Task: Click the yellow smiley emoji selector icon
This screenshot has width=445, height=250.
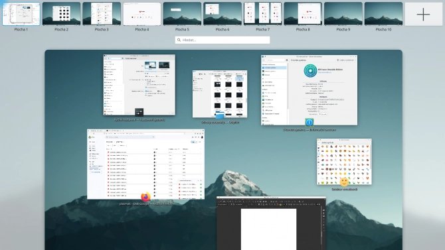Action: (x=344, y=182)
